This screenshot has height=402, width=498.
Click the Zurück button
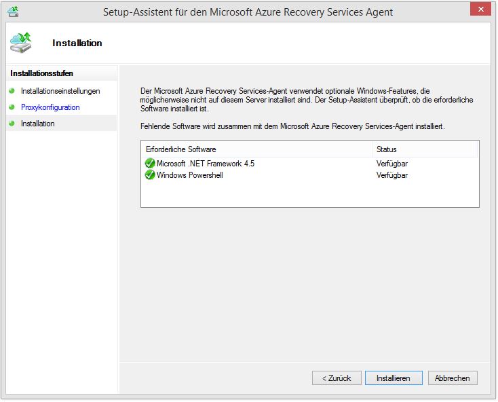[337, 378]
